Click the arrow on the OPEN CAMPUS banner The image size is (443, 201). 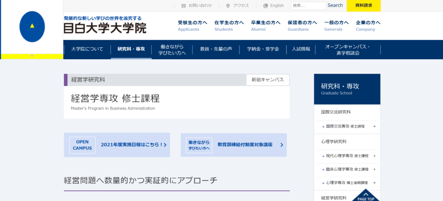(165, 145)
